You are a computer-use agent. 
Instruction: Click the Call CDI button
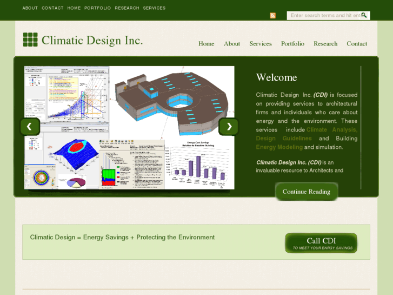click(321, 243)
